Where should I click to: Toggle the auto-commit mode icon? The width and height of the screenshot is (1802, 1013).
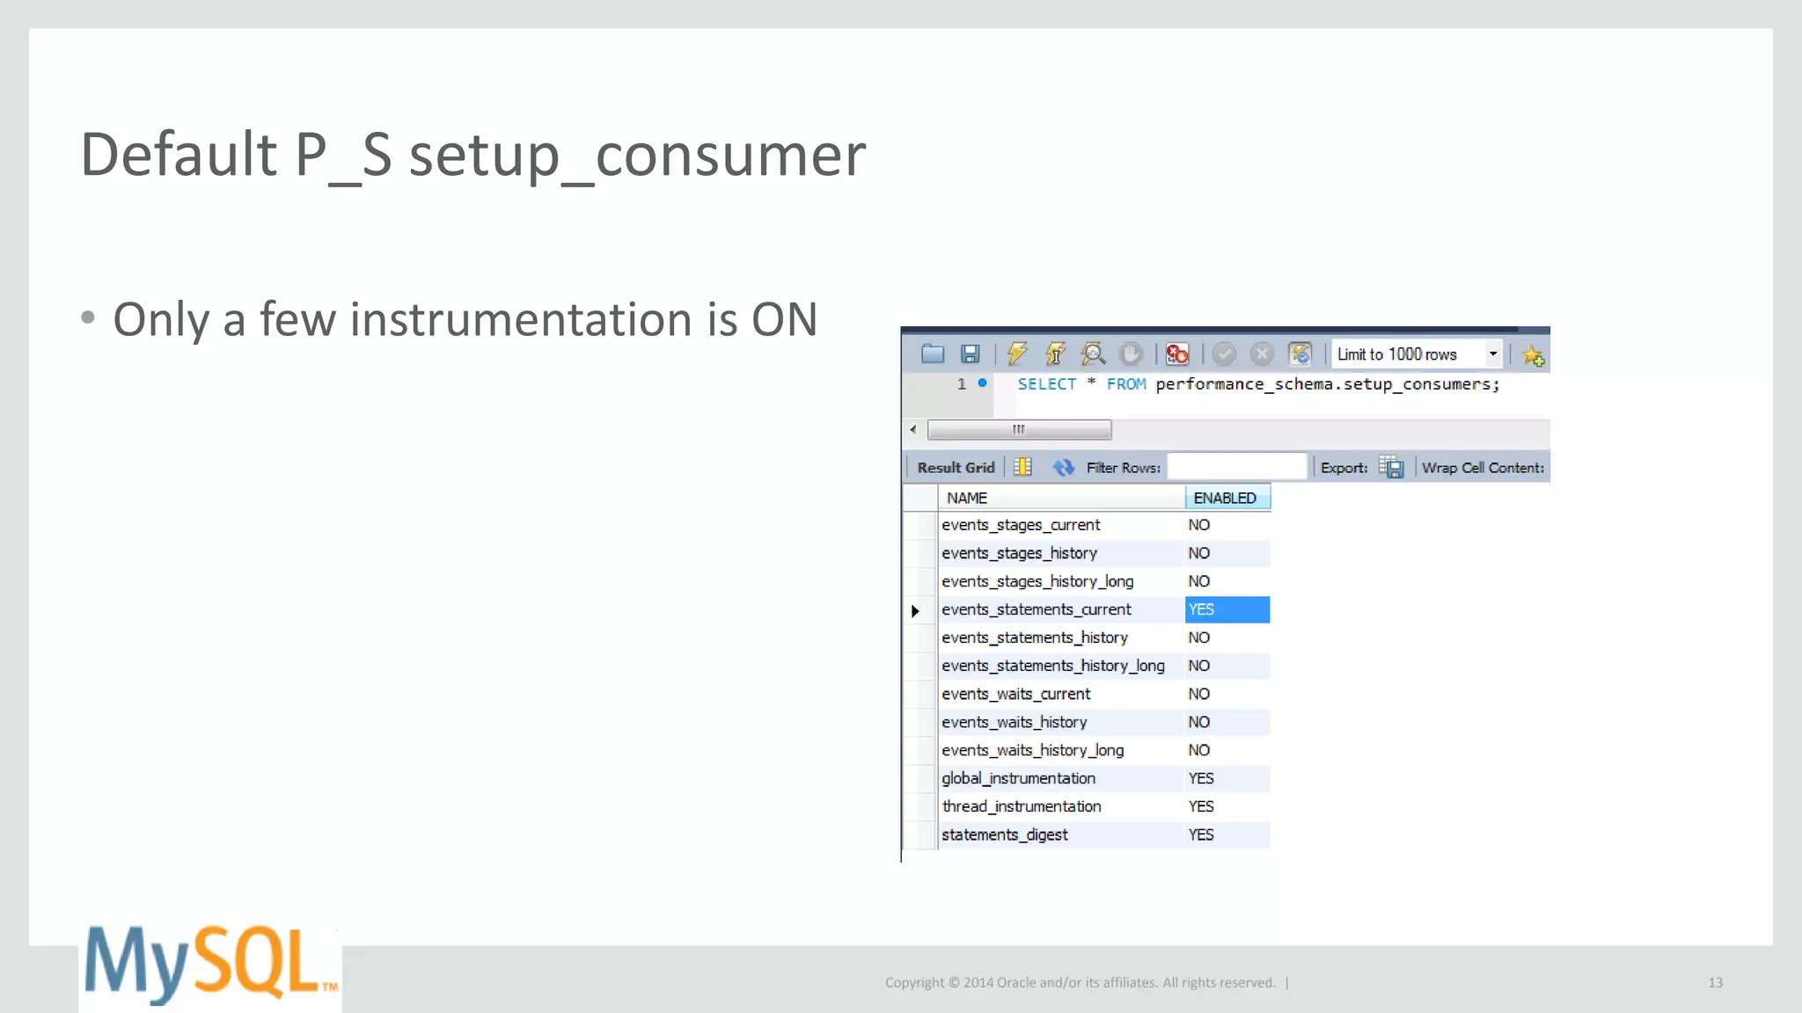pyautogui.click(x=1300, y=354)
